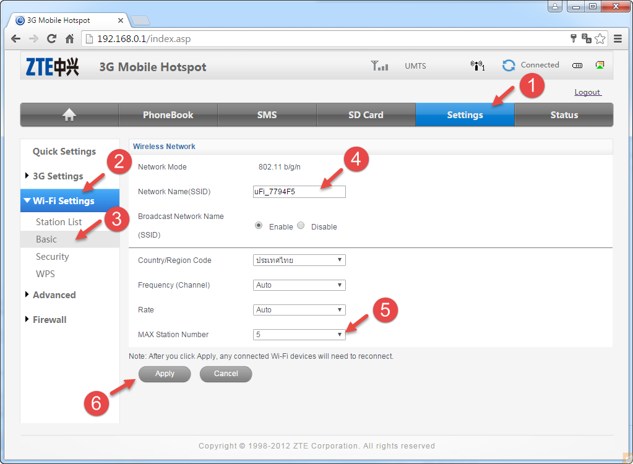Screen dimensions: 633x464
Task: Open the Status tab
Action: (x=564, y=115)
